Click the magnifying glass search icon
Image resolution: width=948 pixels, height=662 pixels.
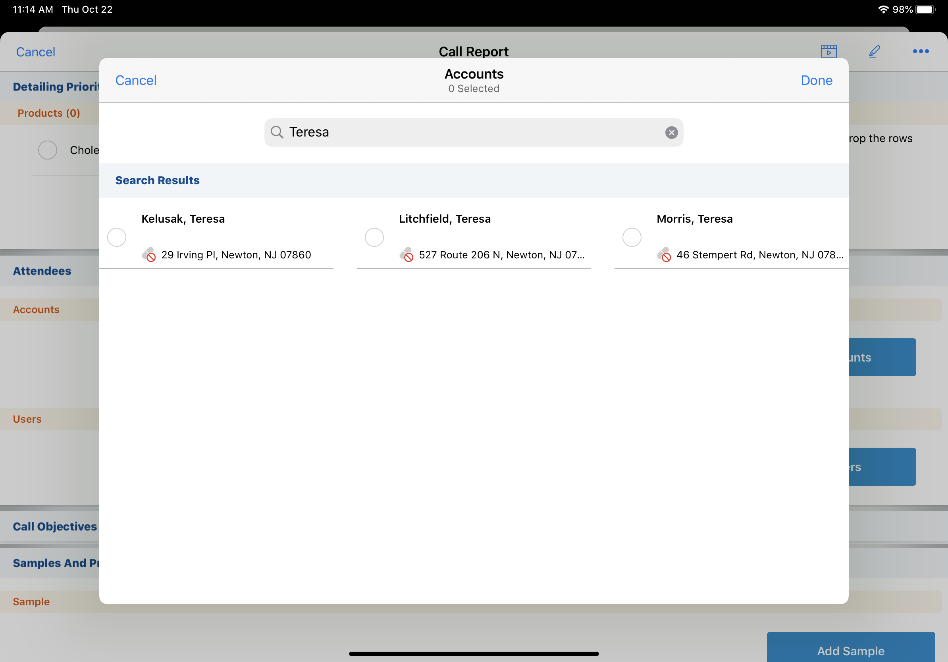277,133
